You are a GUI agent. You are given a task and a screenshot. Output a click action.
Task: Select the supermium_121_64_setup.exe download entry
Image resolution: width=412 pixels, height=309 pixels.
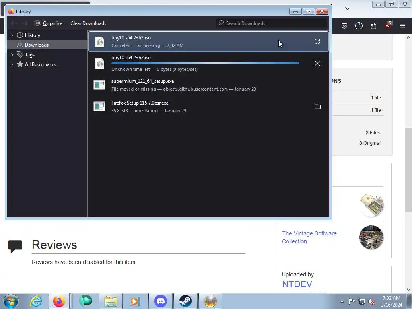[x=208, y=85]
